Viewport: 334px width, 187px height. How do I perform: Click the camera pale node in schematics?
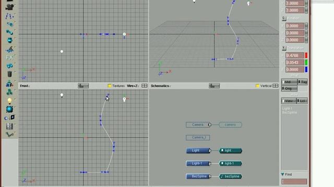230,125
